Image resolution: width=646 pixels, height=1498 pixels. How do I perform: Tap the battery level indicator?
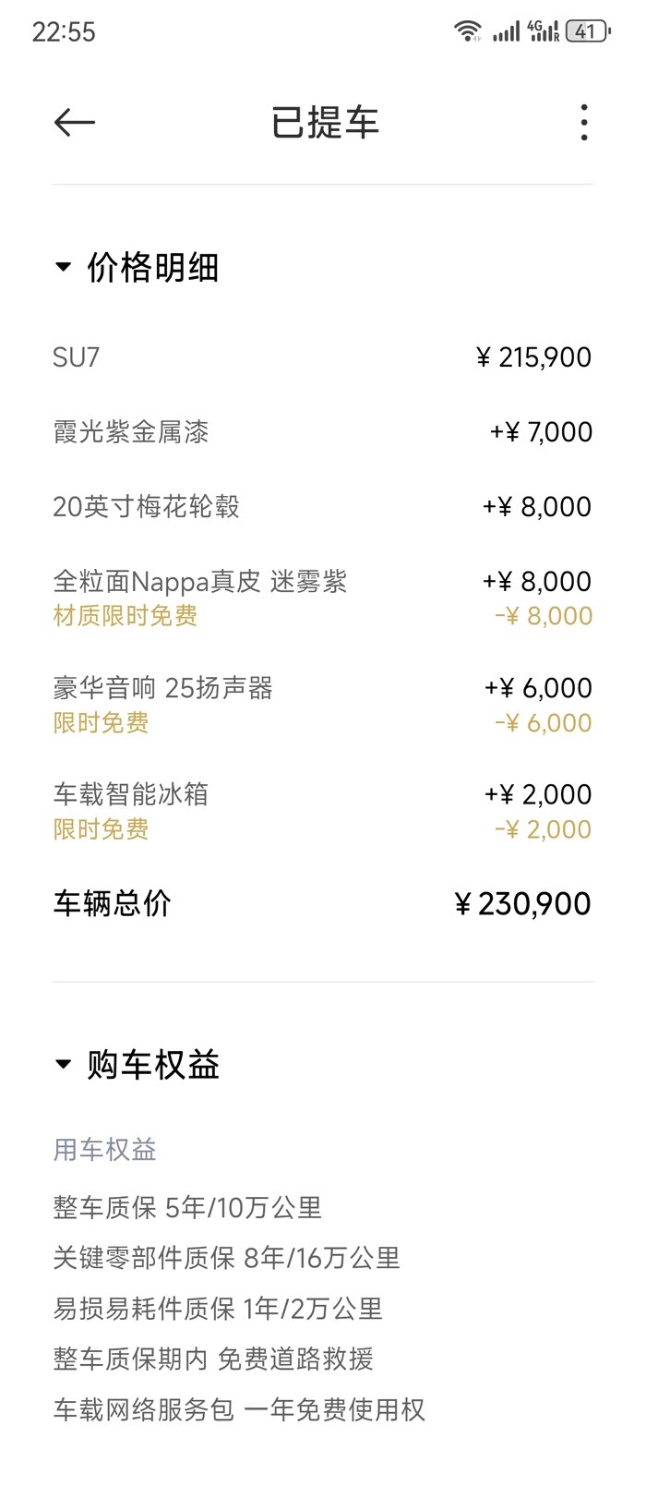click(x=588, y=31)
